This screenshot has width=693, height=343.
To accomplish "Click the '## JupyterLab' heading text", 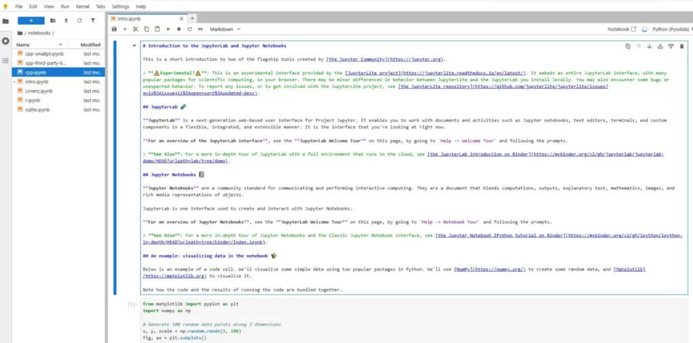I will [x=164, y=106].
